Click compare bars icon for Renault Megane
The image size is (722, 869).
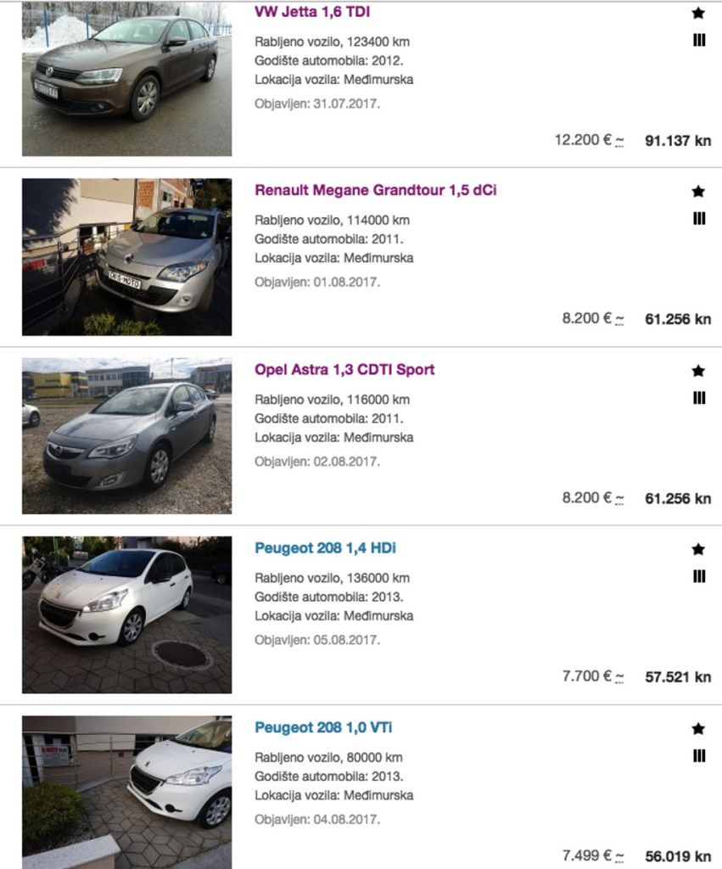[699, 219]
